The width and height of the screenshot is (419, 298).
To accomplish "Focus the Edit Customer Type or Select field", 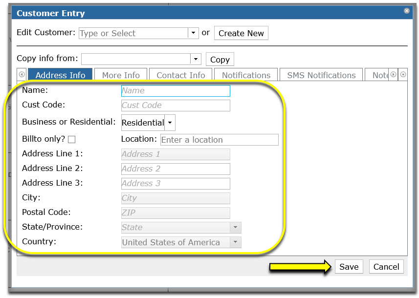I will click(x=133, y=33).
